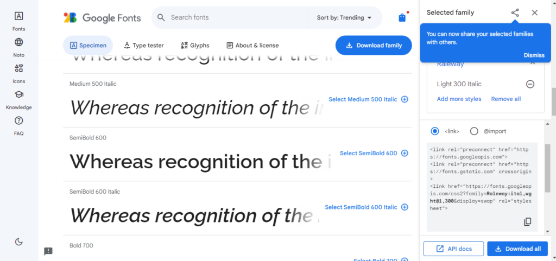Click the share icon in Selected family panel
Viewport: 556px width, 261px height.
pos(515,12)
